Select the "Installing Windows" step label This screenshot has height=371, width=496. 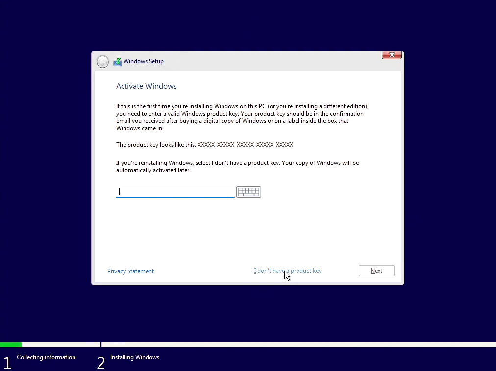click(134, 357)
